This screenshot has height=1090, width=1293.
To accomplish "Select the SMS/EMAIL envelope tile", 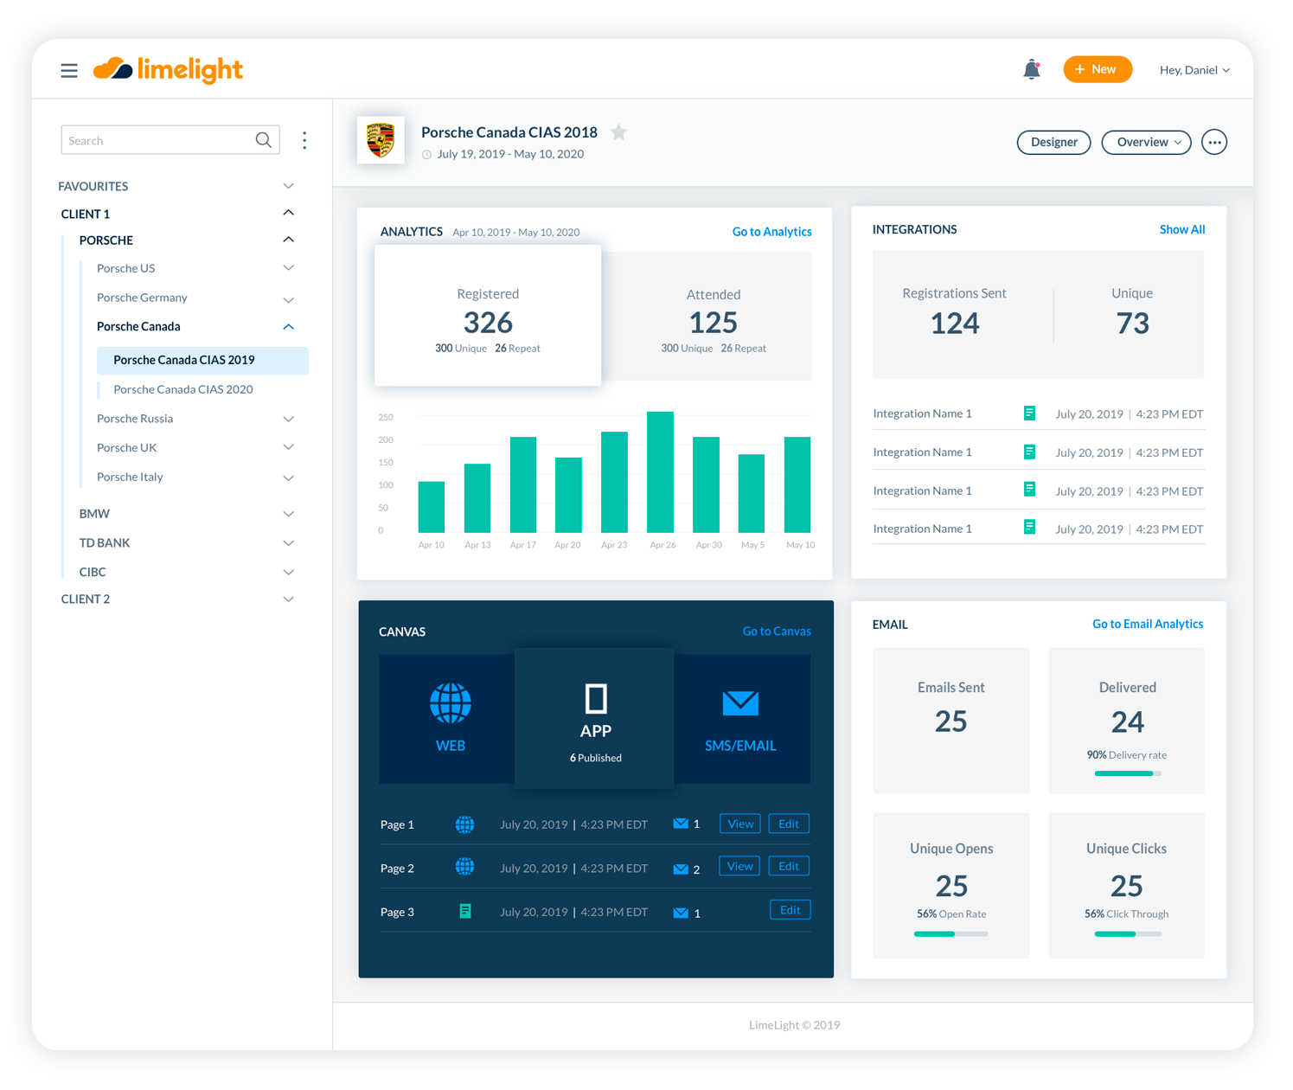I will (740, 718).
